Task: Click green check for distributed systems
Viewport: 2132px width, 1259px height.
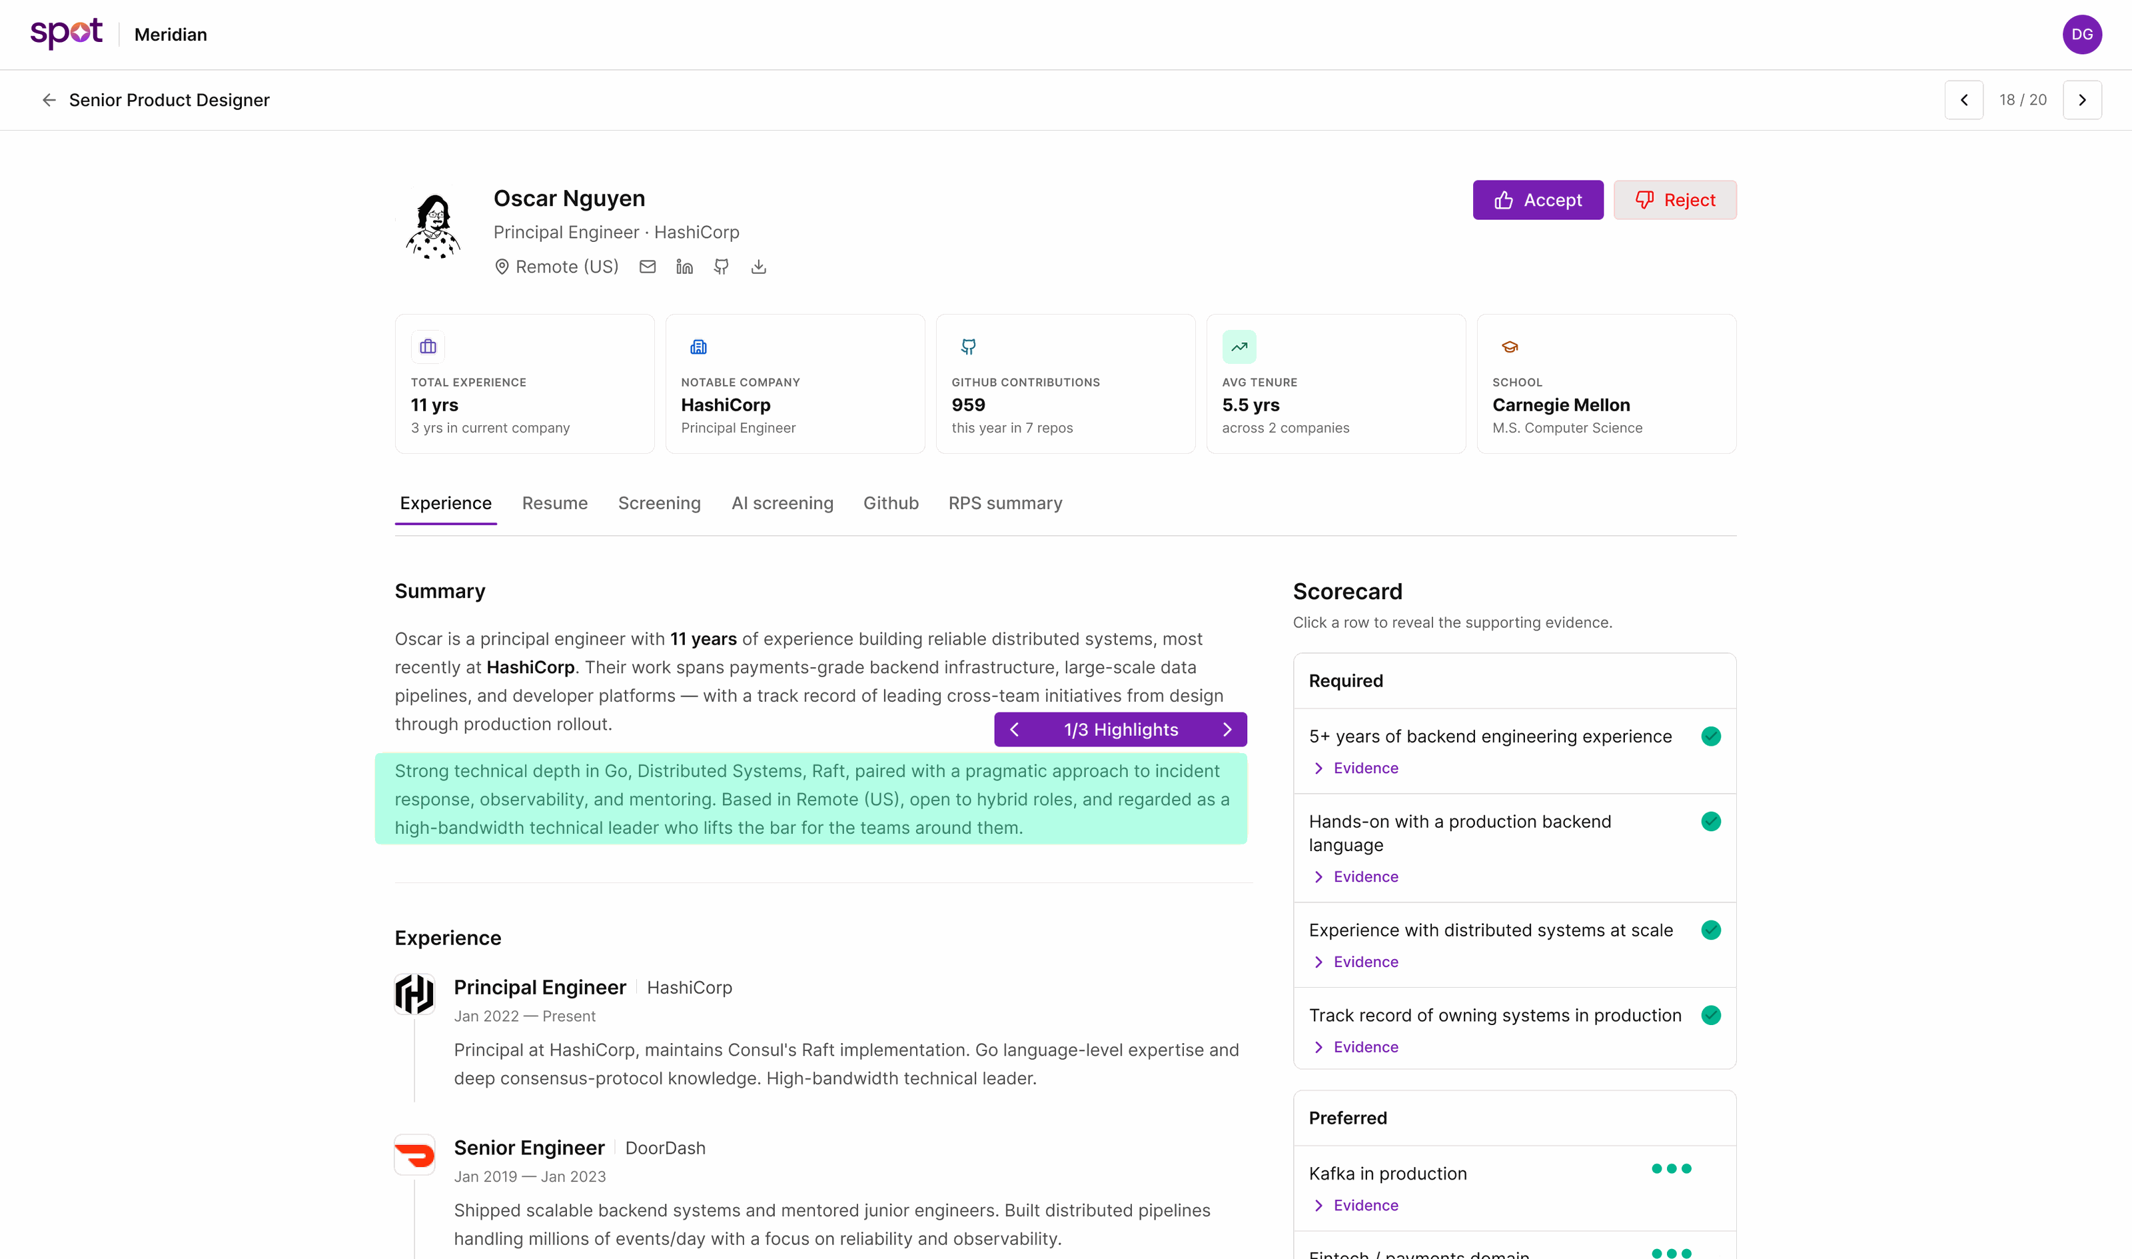Action: pyautogui.click(x=1712, y=930)
